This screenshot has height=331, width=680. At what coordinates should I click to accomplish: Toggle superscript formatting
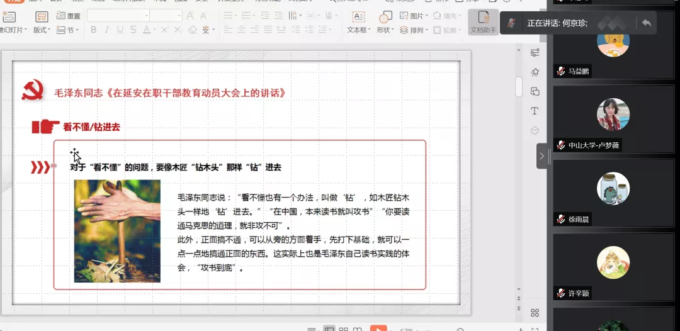pos(164,30)
